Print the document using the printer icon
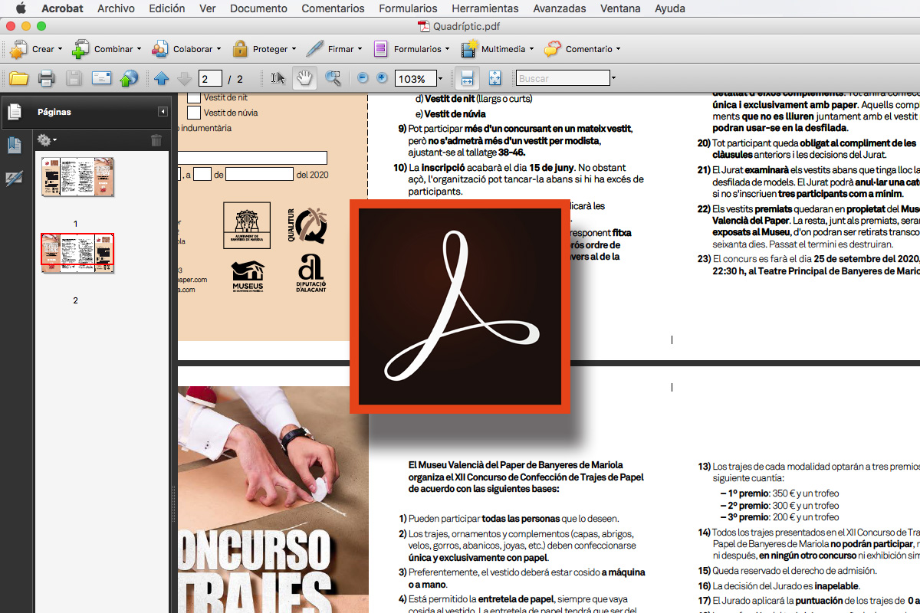 coord(47,78)
